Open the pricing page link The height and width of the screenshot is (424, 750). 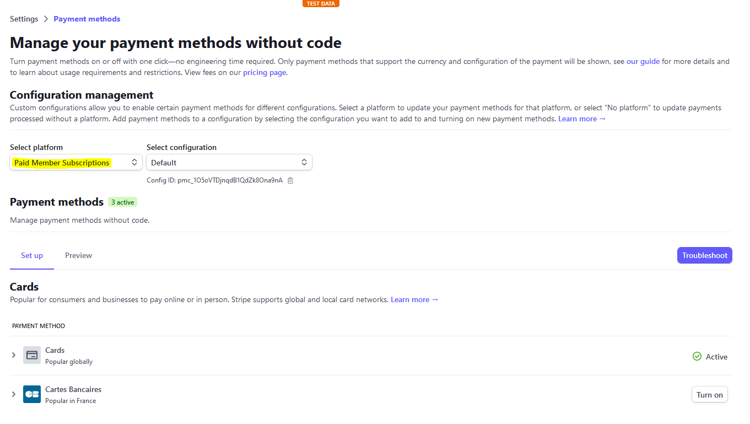point(265,72)
